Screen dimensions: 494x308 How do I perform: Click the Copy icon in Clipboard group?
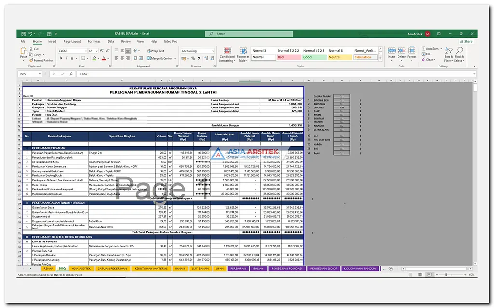pos(31,54)
